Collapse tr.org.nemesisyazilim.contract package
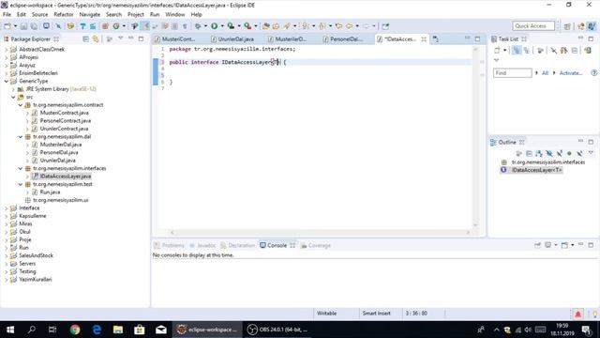The width and height of the screenshot is (600, 338). [21, 104]
